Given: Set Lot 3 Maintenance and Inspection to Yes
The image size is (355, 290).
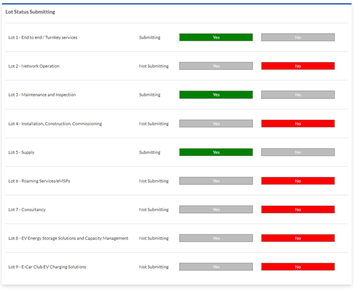Looking at the screenshot, I should tap(216, 95).
